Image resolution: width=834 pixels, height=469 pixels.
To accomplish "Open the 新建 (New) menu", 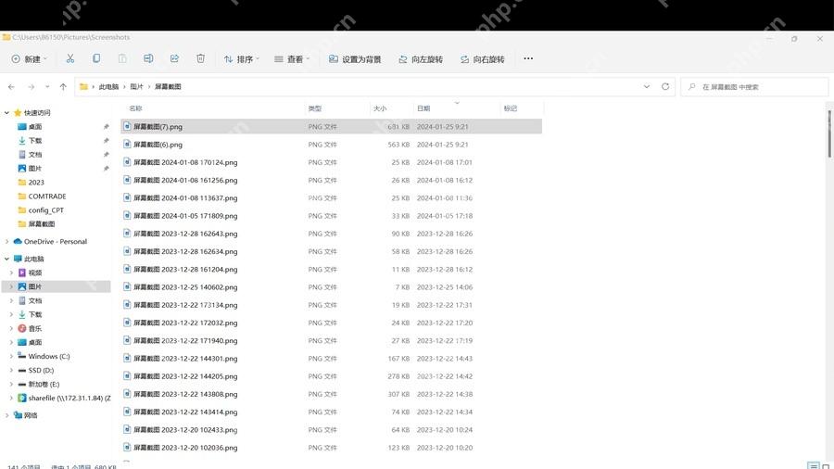I will 30,59.
